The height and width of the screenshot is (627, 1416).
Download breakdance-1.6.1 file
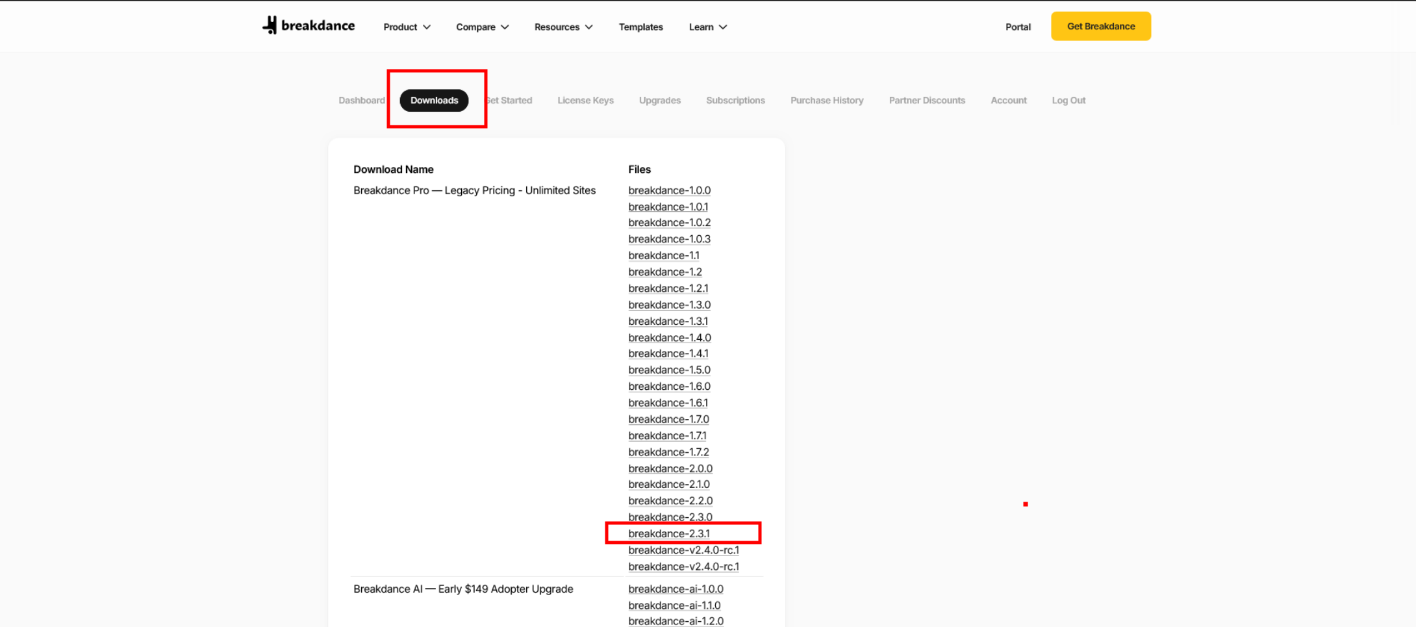coord(668,403)
